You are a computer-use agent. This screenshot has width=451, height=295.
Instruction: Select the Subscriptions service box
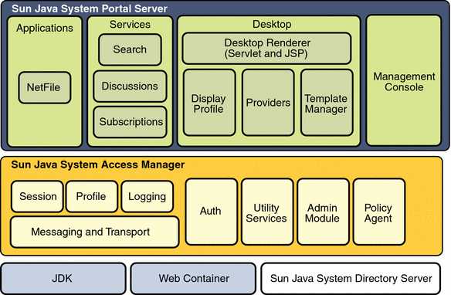[x=130, y=122]
